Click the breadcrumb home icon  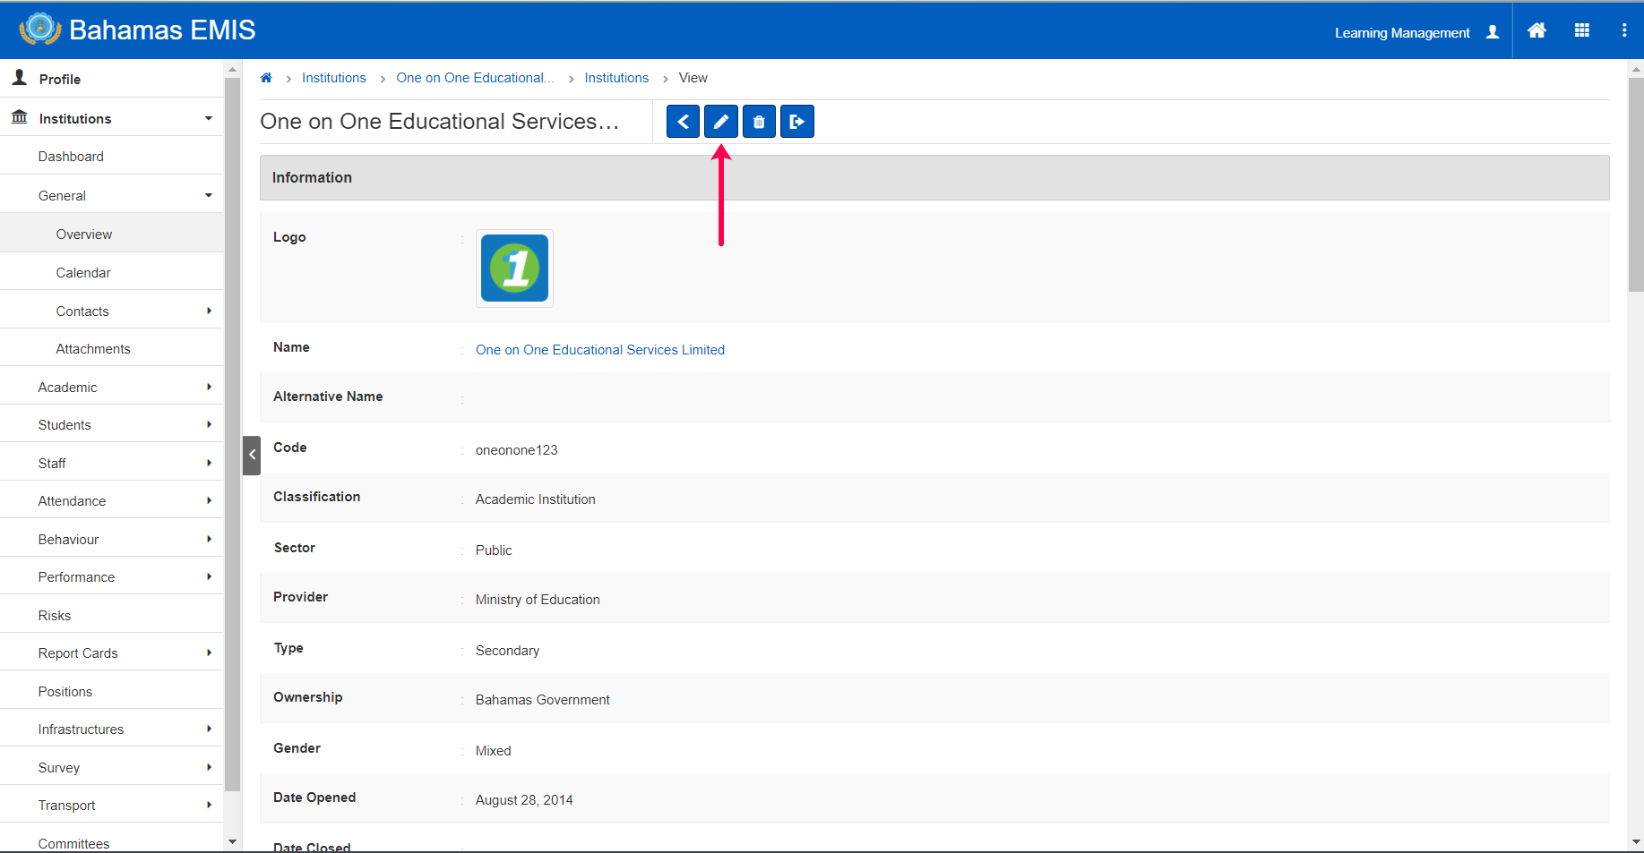point(266,78)
